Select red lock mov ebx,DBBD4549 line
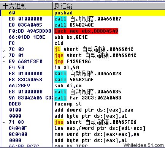The height and width of the screenshot is (148, 165). coord(86,31)
